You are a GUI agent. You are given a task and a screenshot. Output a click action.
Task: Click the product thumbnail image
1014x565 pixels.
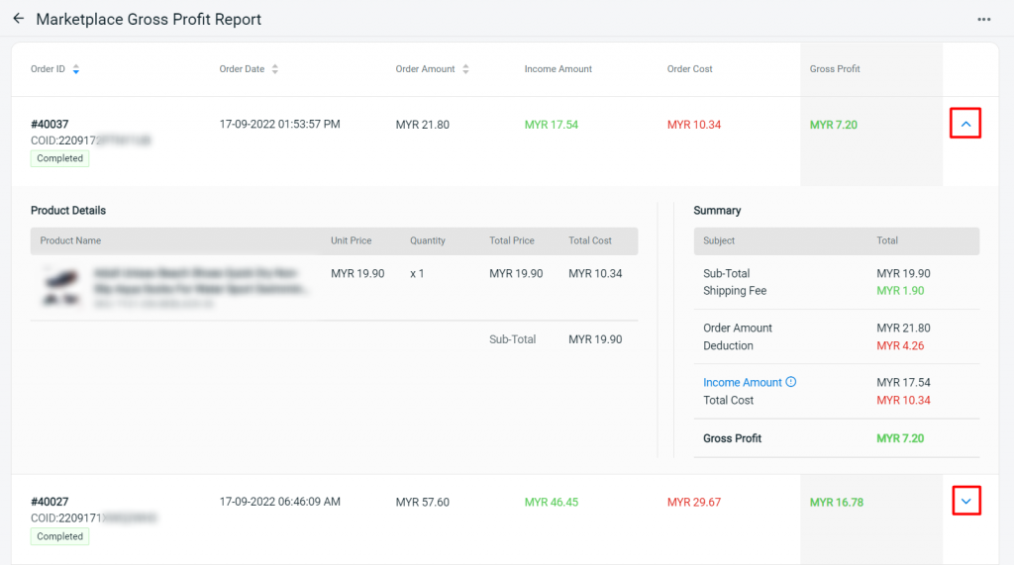[61, 282]
